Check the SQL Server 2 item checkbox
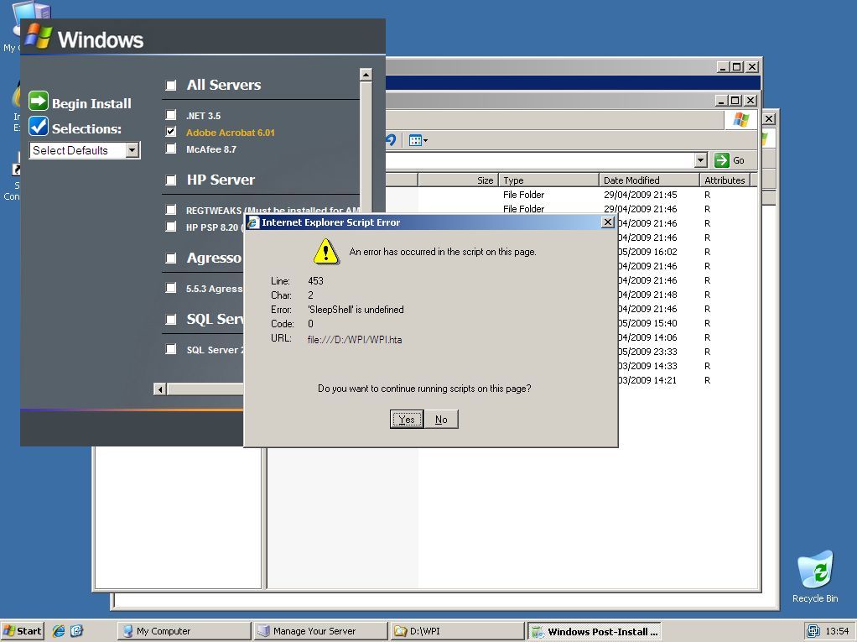The width and height of the screenshot is (857, 642). [x=171, y=349]
